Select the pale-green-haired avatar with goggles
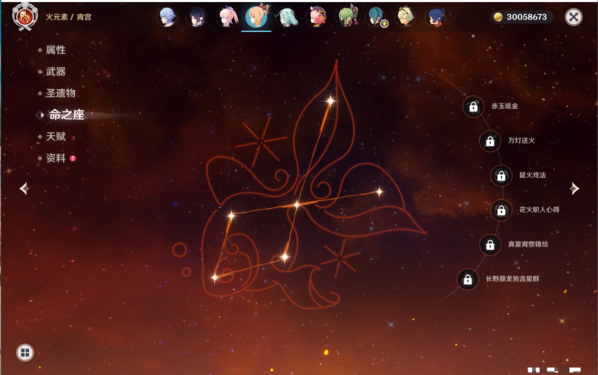This screenshot has width=598, height=375. click(x=406, y=17)
